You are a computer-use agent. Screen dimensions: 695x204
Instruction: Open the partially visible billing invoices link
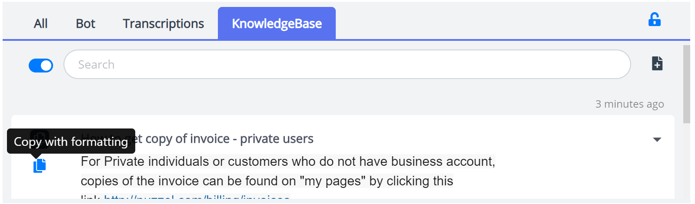[x=197, y=198]
